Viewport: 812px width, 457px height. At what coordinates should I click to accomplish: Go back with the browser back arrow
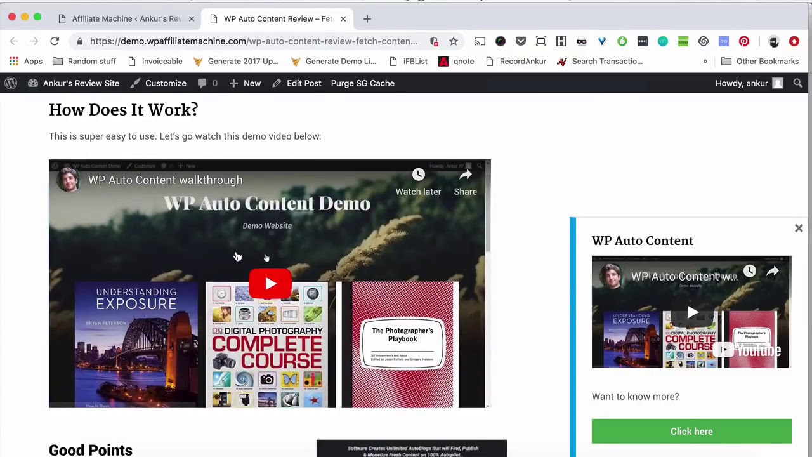pyautogui.click(x=14, y=41)
